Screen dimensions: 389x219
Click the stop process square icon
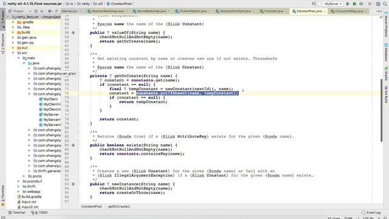370,4
